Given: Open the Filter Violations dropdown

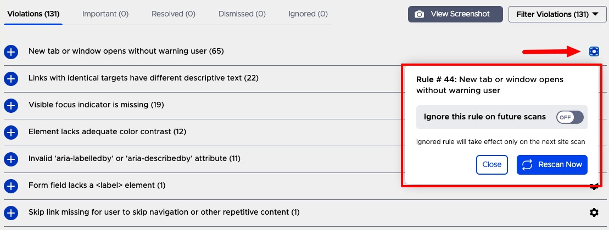Looking at the screenshot, I should tap(557, 15).
